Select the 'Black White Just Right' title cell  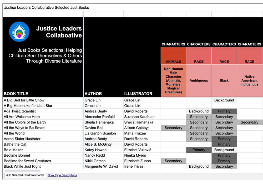point(43,166)
